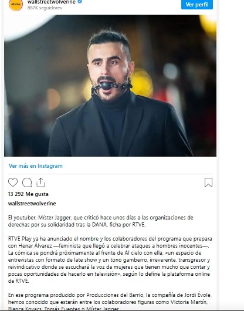Open the wallstreetwolverine username above the caption
The width and height of the screenshot is (244, 311).
[32, 204]
